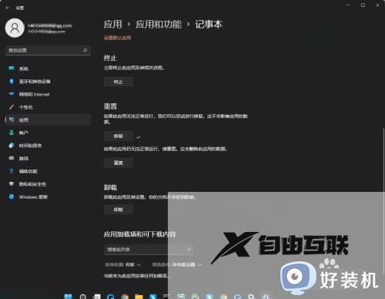385x299 pixels.
Task: Go to 个性化 settings
Action: [x=48, y=107]
